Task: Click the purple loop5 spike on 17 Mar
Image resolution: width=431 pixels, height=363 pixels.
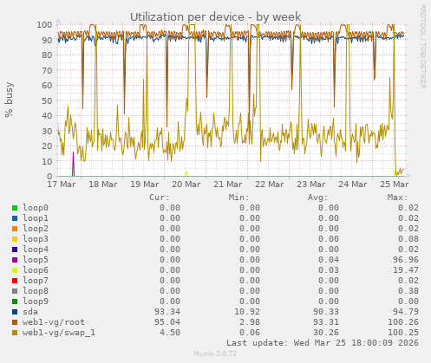Action: coord(73,164)
